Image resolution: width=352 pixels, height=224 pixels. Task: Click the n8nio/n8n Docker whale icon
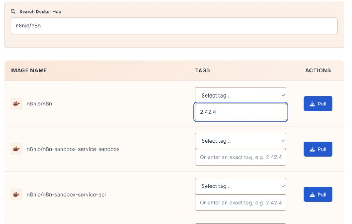pyautogui.click(x=16, y=104)
